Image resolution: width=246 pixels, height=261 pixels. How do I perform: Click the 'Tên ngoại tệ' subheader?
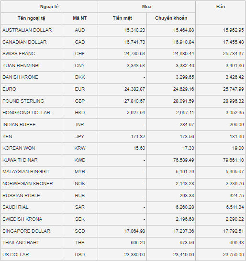(x=32, y=18)
